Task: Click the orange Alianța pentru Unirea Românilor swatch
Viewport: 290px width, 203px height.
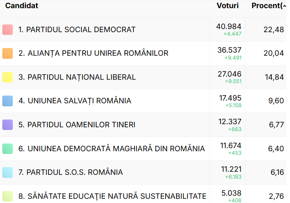Action: point(8,53)
